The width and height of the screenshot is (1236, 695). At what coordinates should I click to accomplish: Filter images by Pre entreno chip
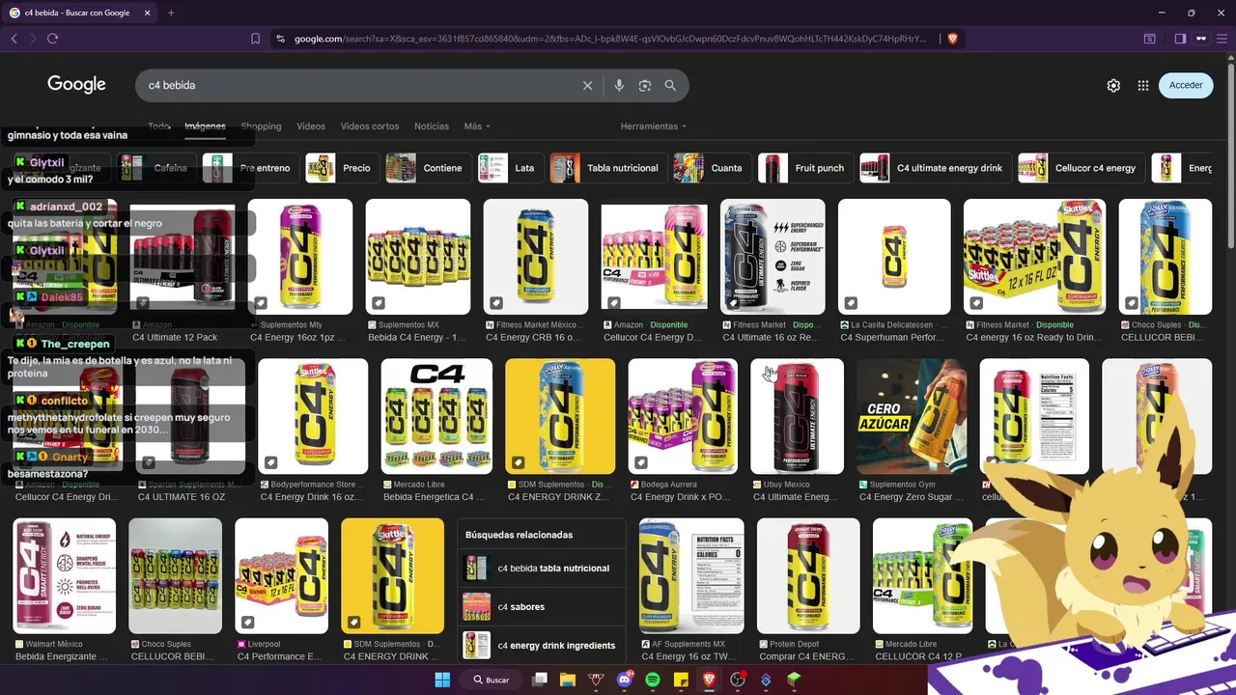click(x=249, y=168)
